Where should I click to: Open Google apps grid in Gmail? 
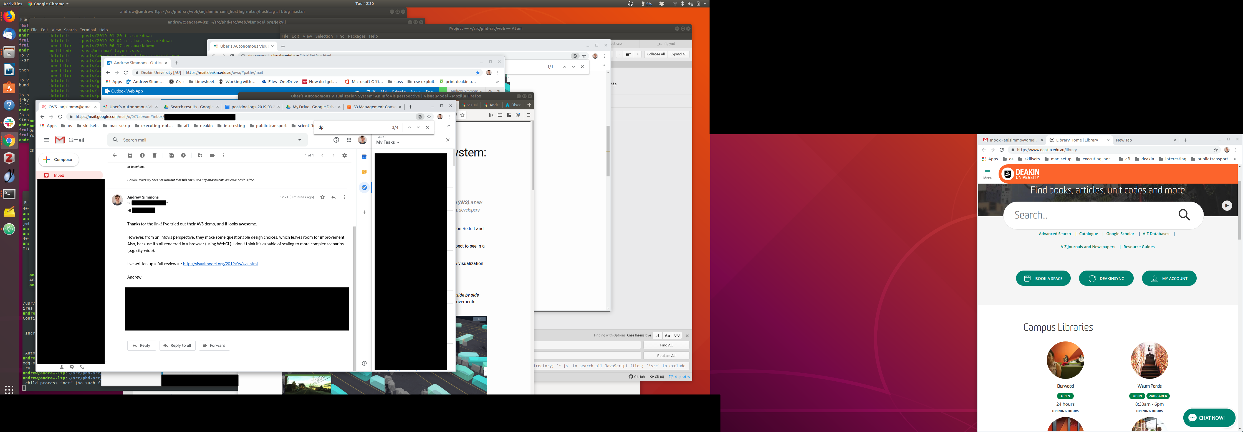tap(349, 140)
